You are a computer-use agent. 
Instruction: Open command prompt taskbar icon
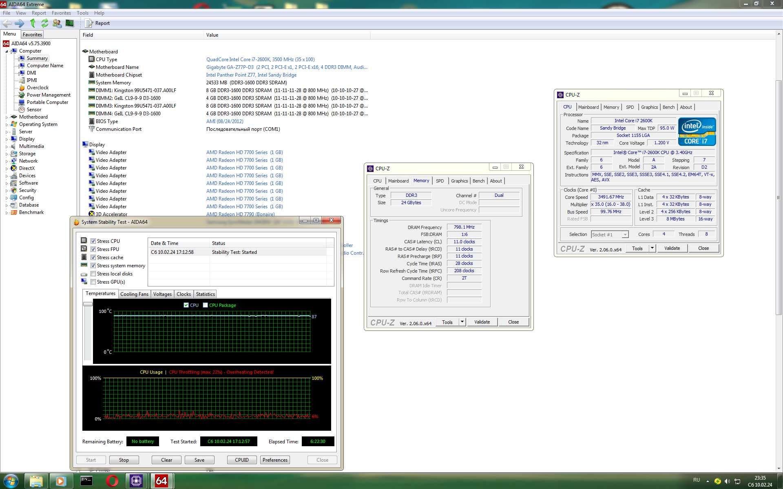[86, 481]
